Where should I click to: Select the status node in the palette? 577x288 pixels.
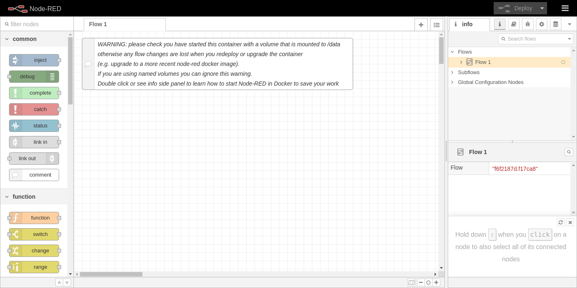34,126
